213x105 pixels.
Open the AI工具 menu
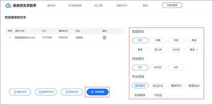99,6
